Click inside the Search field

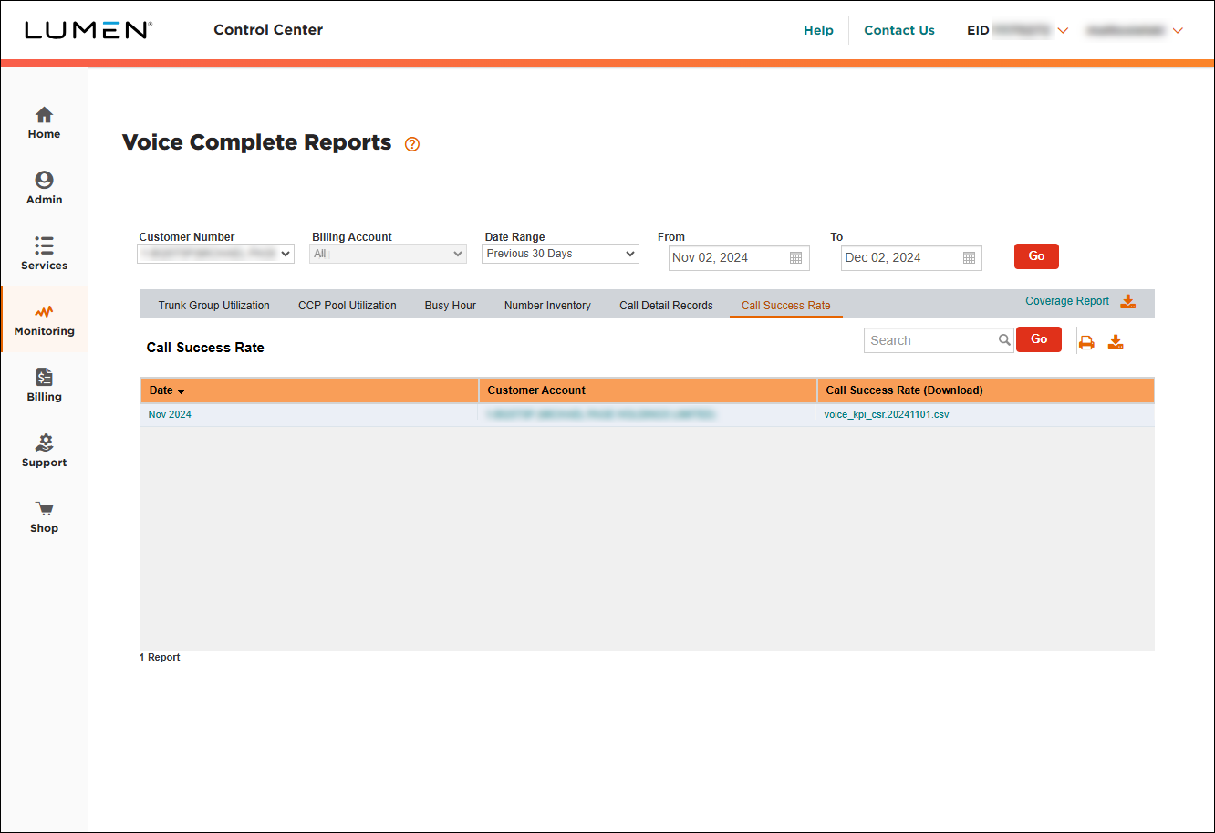click(x=930, y=339)
